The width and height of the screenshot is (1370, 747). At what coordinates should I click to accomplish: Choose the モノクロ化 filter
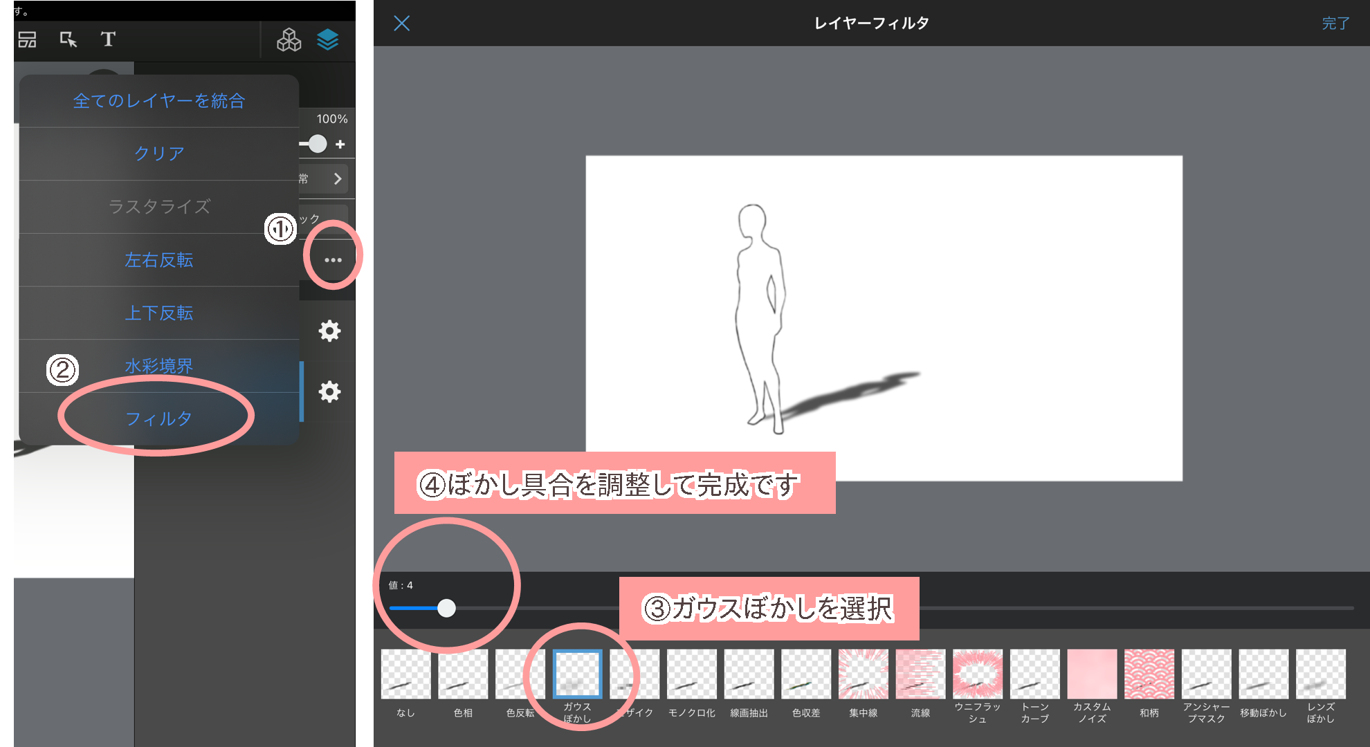tap(691, 674)
